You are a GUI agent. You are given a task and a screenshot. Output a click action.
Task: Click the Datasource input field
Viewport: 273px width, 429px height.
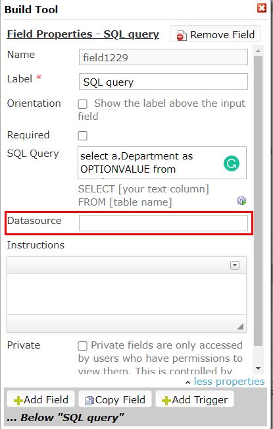[x=163, y=223]
